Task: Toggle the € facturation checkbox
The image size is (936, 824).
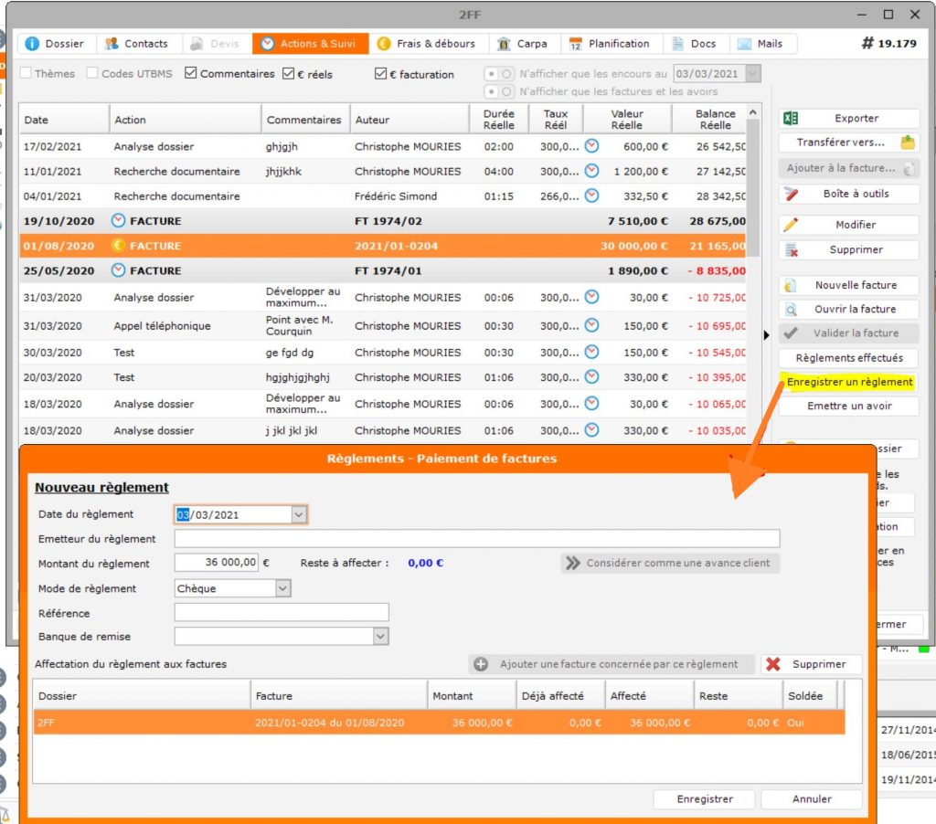Action: coord(381,74)
